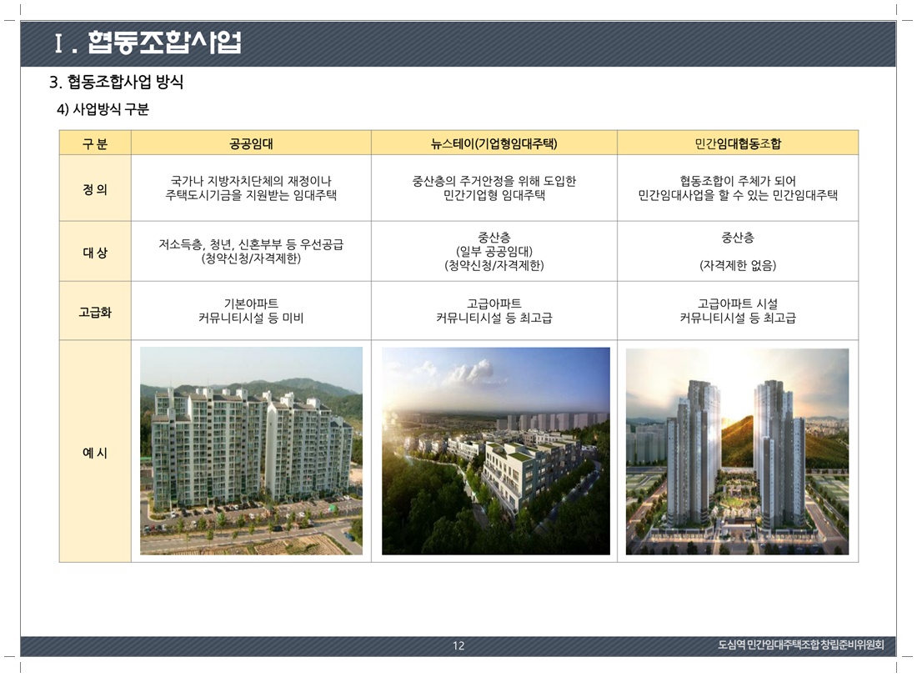Screen dimensions: 917x677
Task: Click footer text 도심역 민간임대주택조합 창립준비위원회
Action: [x=801, y=644]
